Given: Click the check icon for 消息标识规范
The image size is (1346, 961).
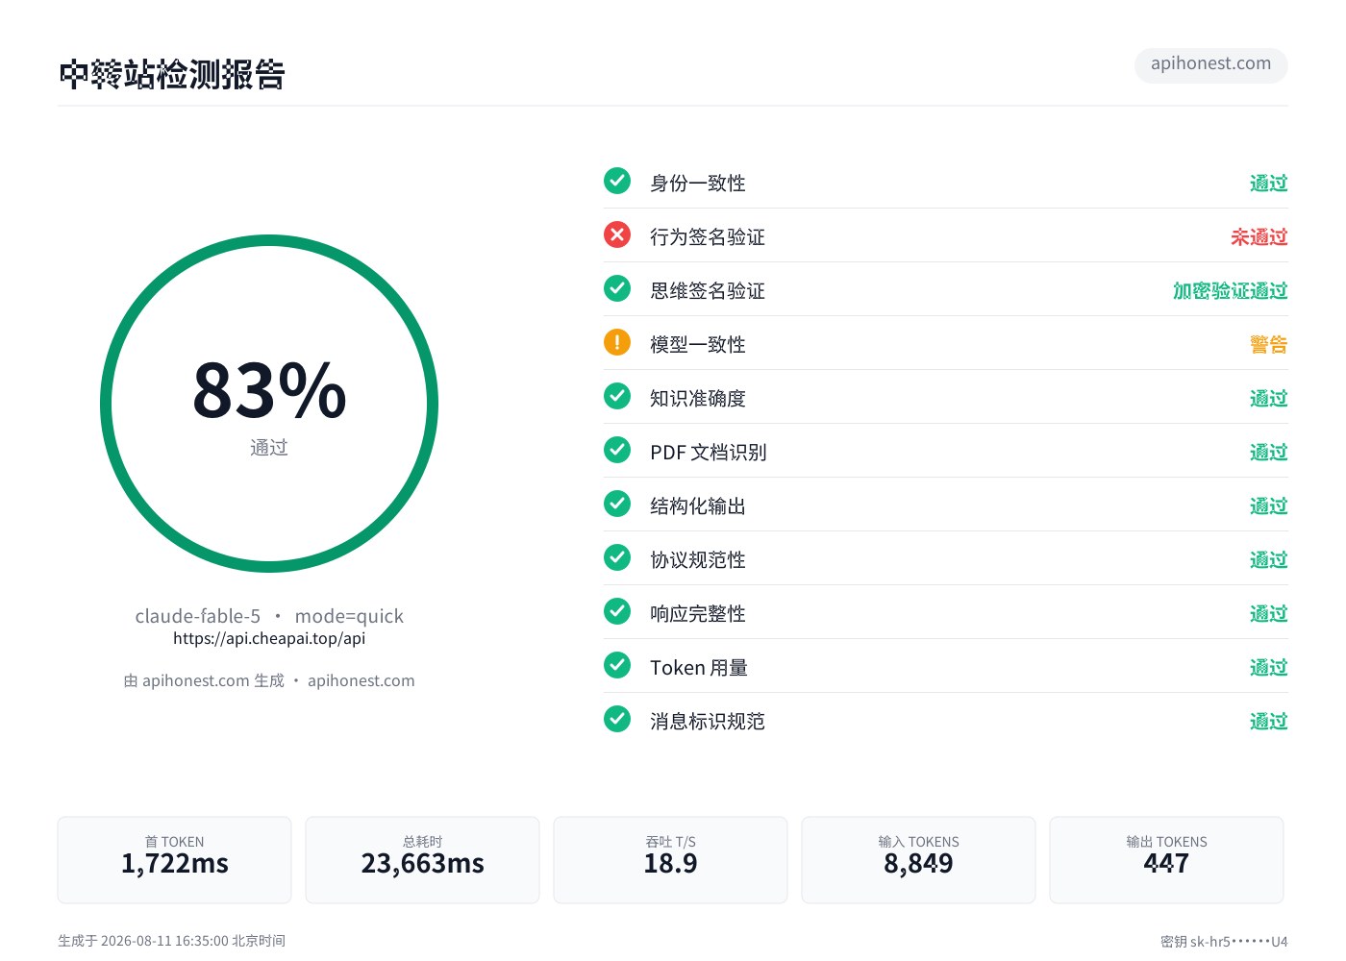Looking at the screenshot, I should tap(617, 719).
